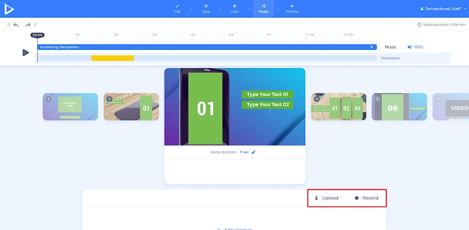The width and height of the screenshot is (469, 230).
Task: Click the Type Your Text 01 label
Action: pyautogui.click(x=268, y=94)
